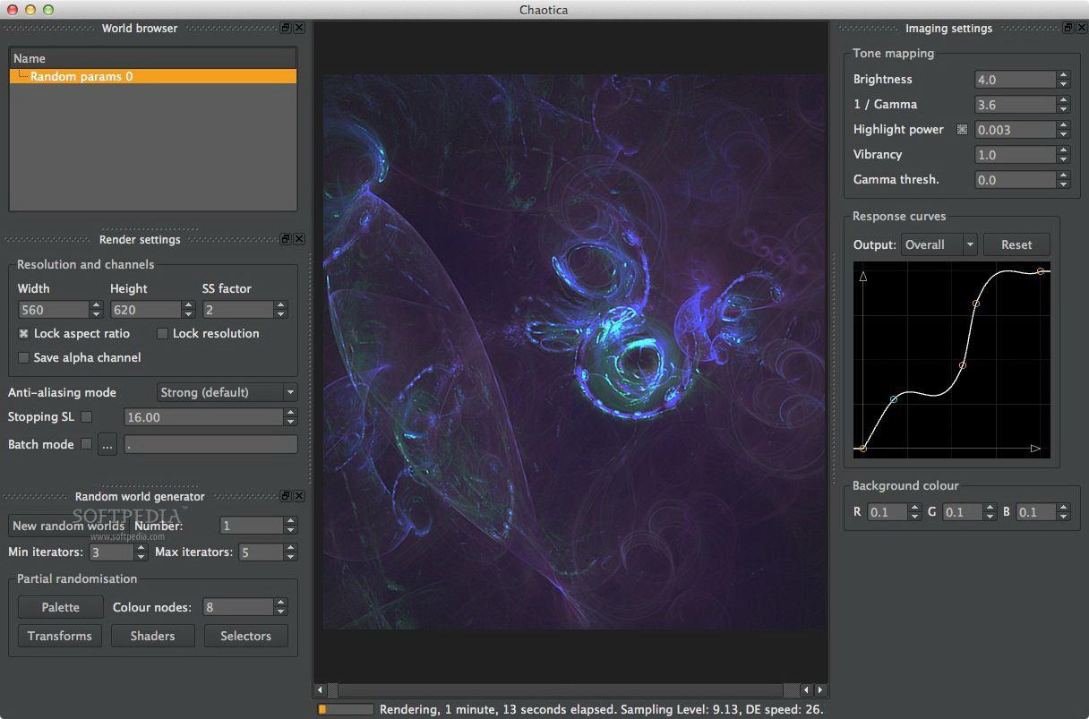Close the Imaging settings panel
1089x719 pixels.
click(1082, 28)
